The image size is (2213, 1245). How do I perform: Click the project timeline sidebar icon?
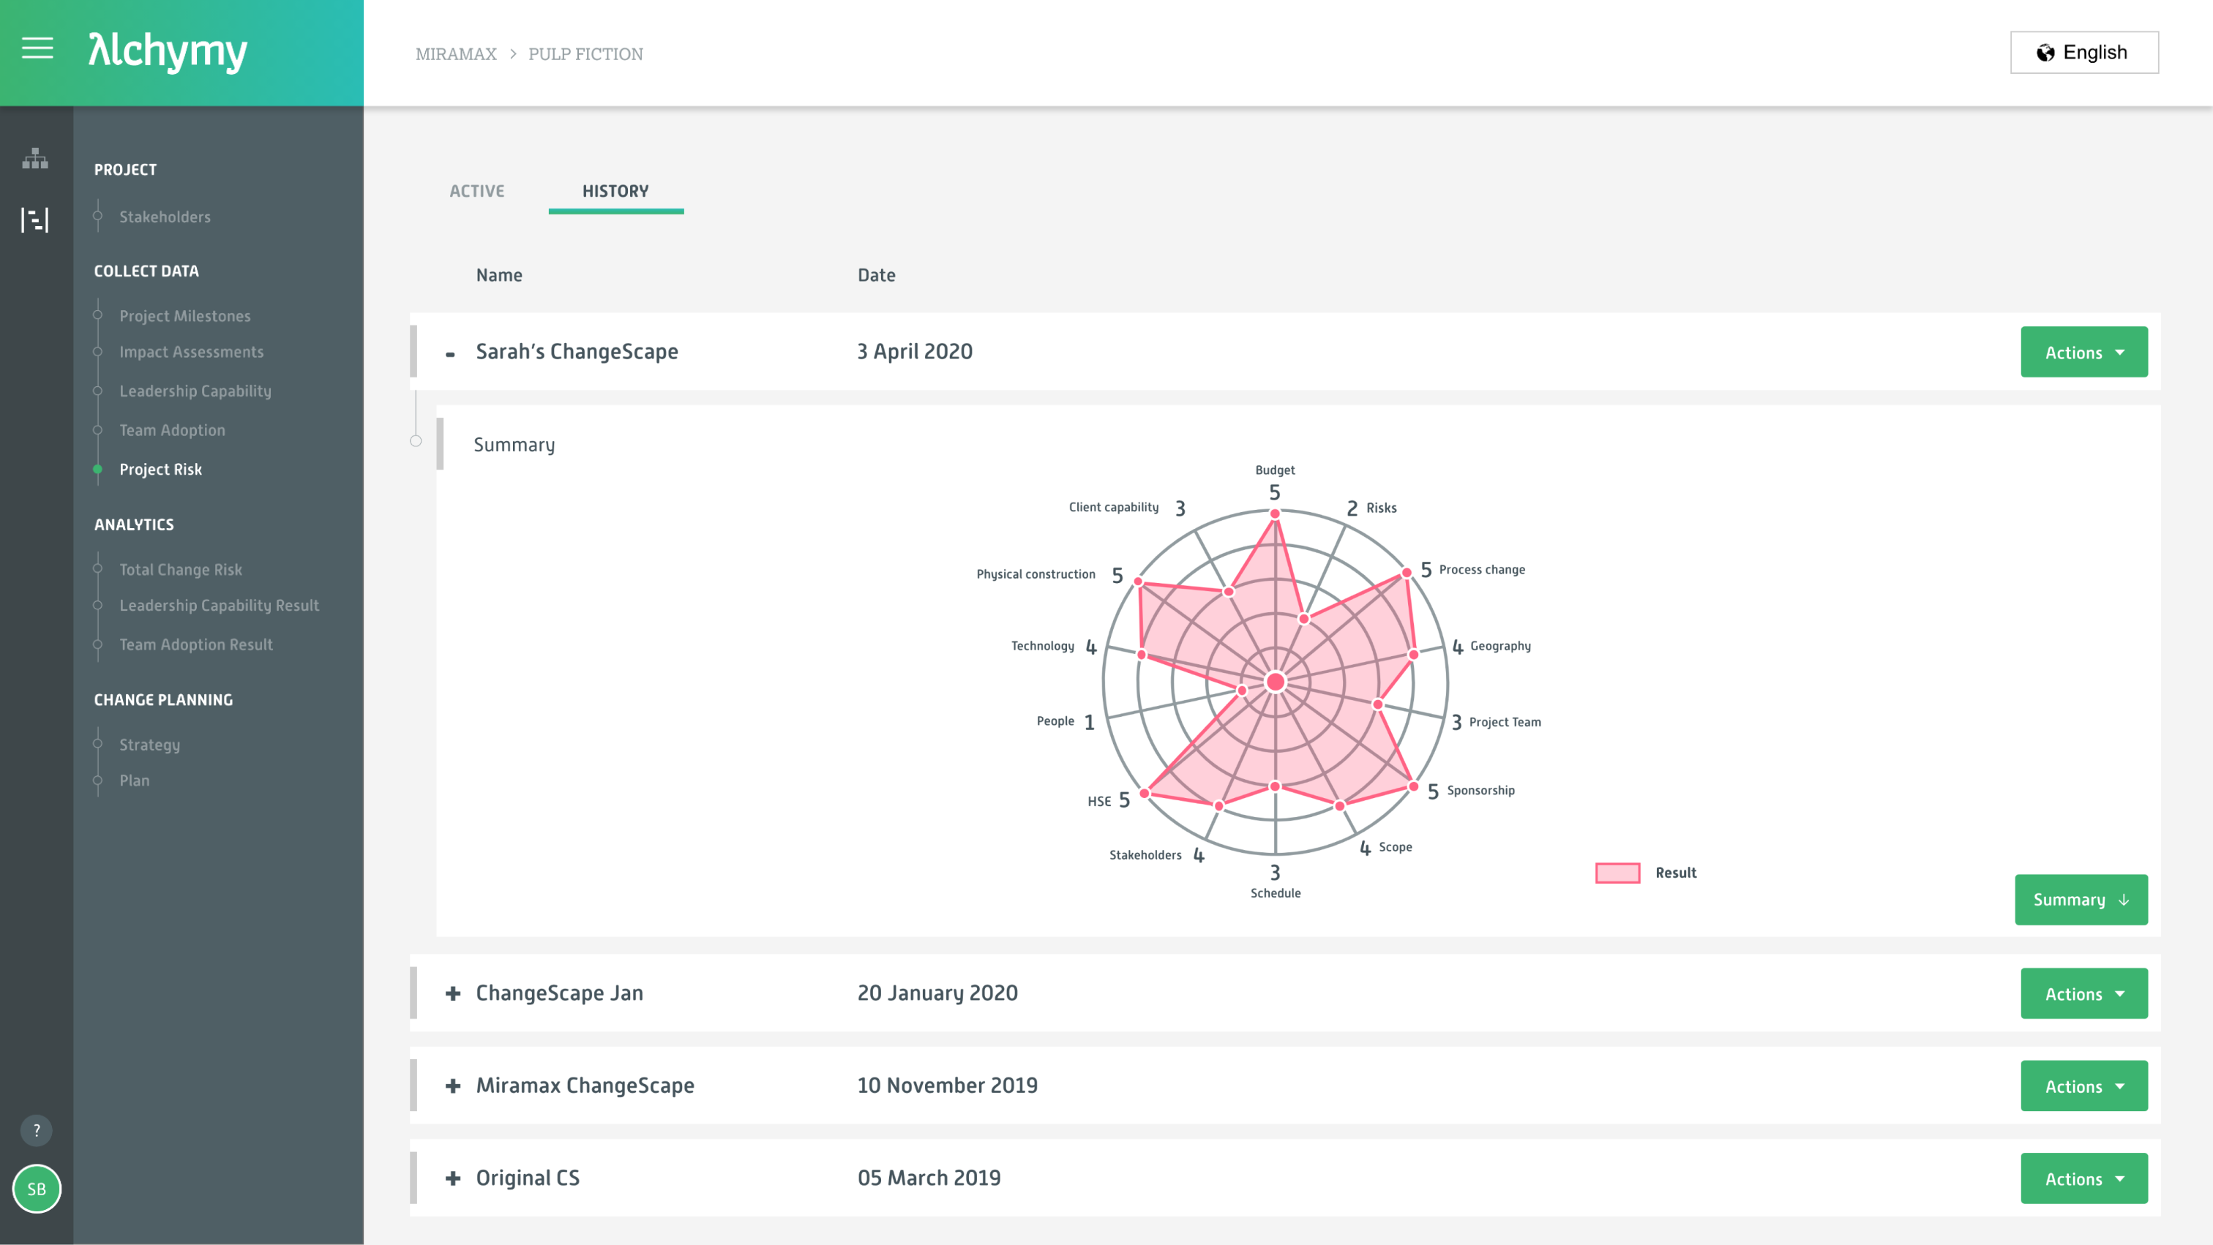(x=35, y=221)
